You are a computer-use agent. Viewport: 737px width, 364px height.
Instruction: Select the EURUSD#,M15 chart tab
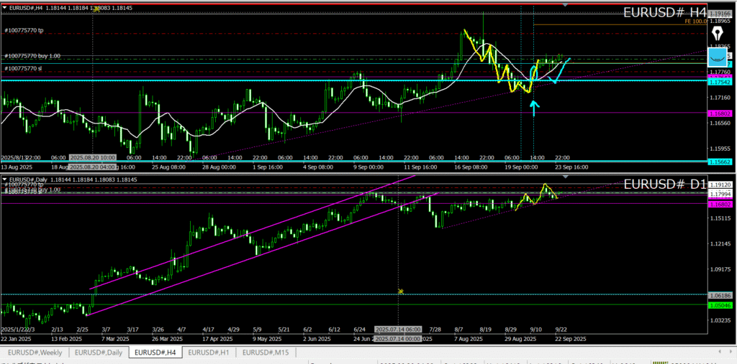266,353
